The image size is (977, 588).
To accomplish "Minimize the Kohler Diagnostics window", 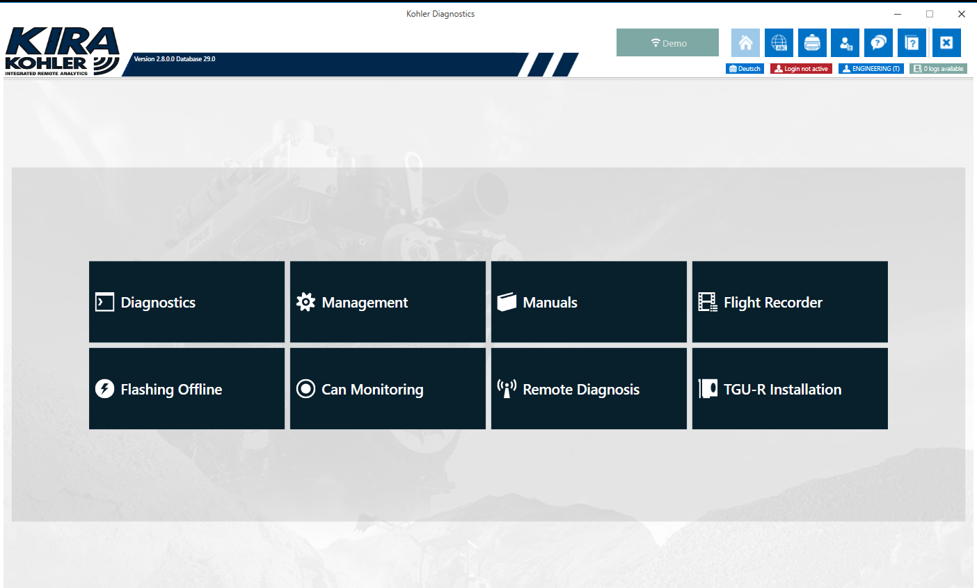I will click(898, 14).
